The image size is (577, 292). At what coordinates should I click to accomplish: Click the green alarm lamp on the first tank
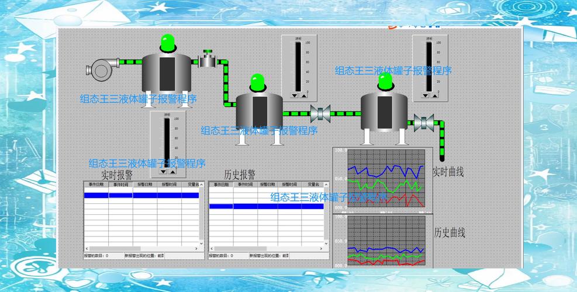[167, 43]
